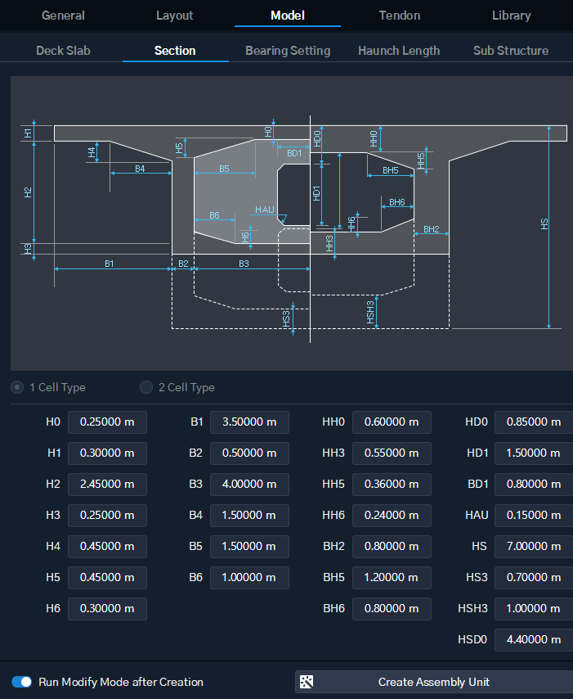Open the Haunch Length sub-tab
573x699 pixels.
tap(399, 51)
